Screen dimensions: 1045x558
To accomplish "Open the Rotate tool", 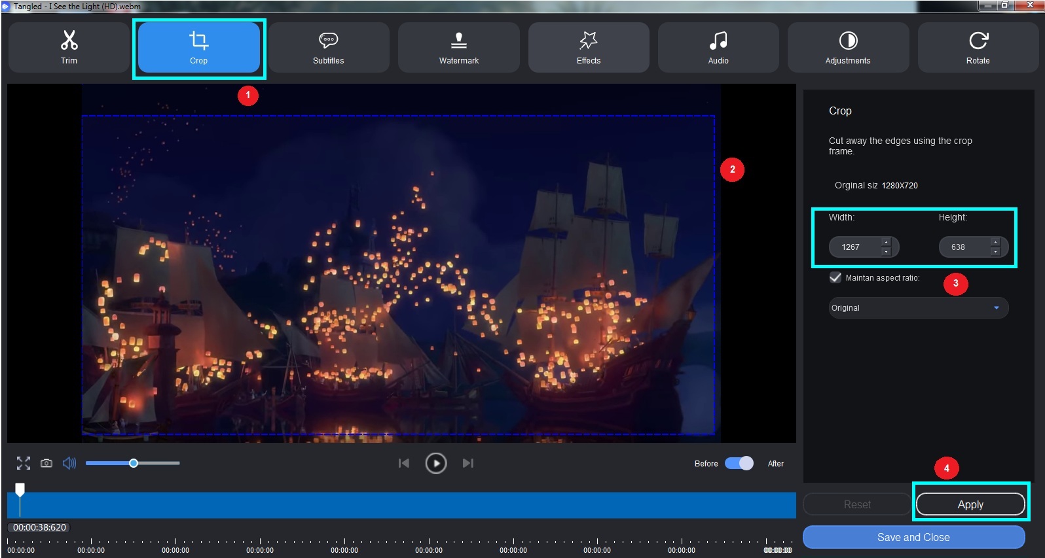I will (978, 47).
